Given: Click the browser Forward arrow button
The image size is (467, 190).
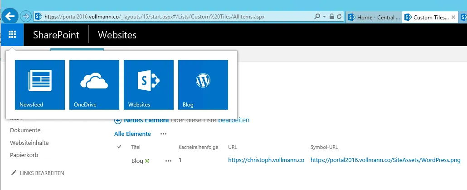Looking at the screenshot, I should point(26,17).
